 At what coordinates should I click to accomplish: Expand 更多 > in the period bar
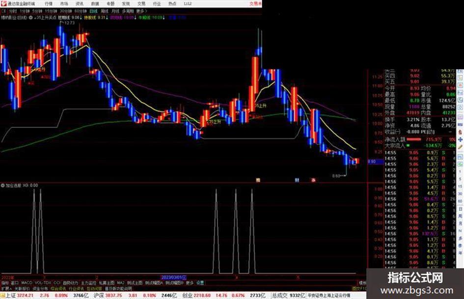pyautogui.click(x=141, y=11)
